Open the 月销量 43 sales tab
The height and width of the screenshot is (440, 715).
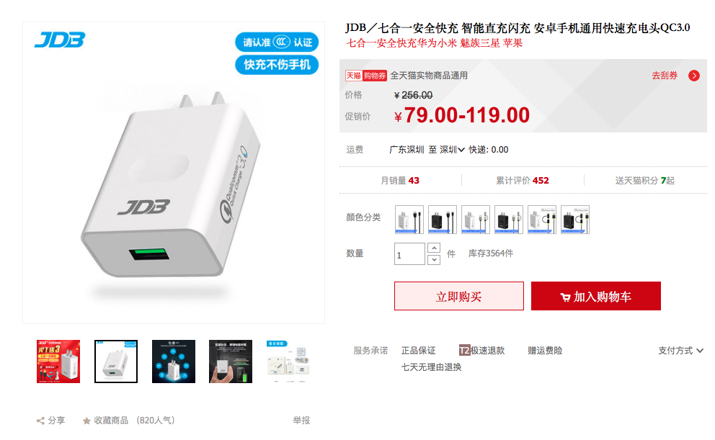[x=400, y=180]
